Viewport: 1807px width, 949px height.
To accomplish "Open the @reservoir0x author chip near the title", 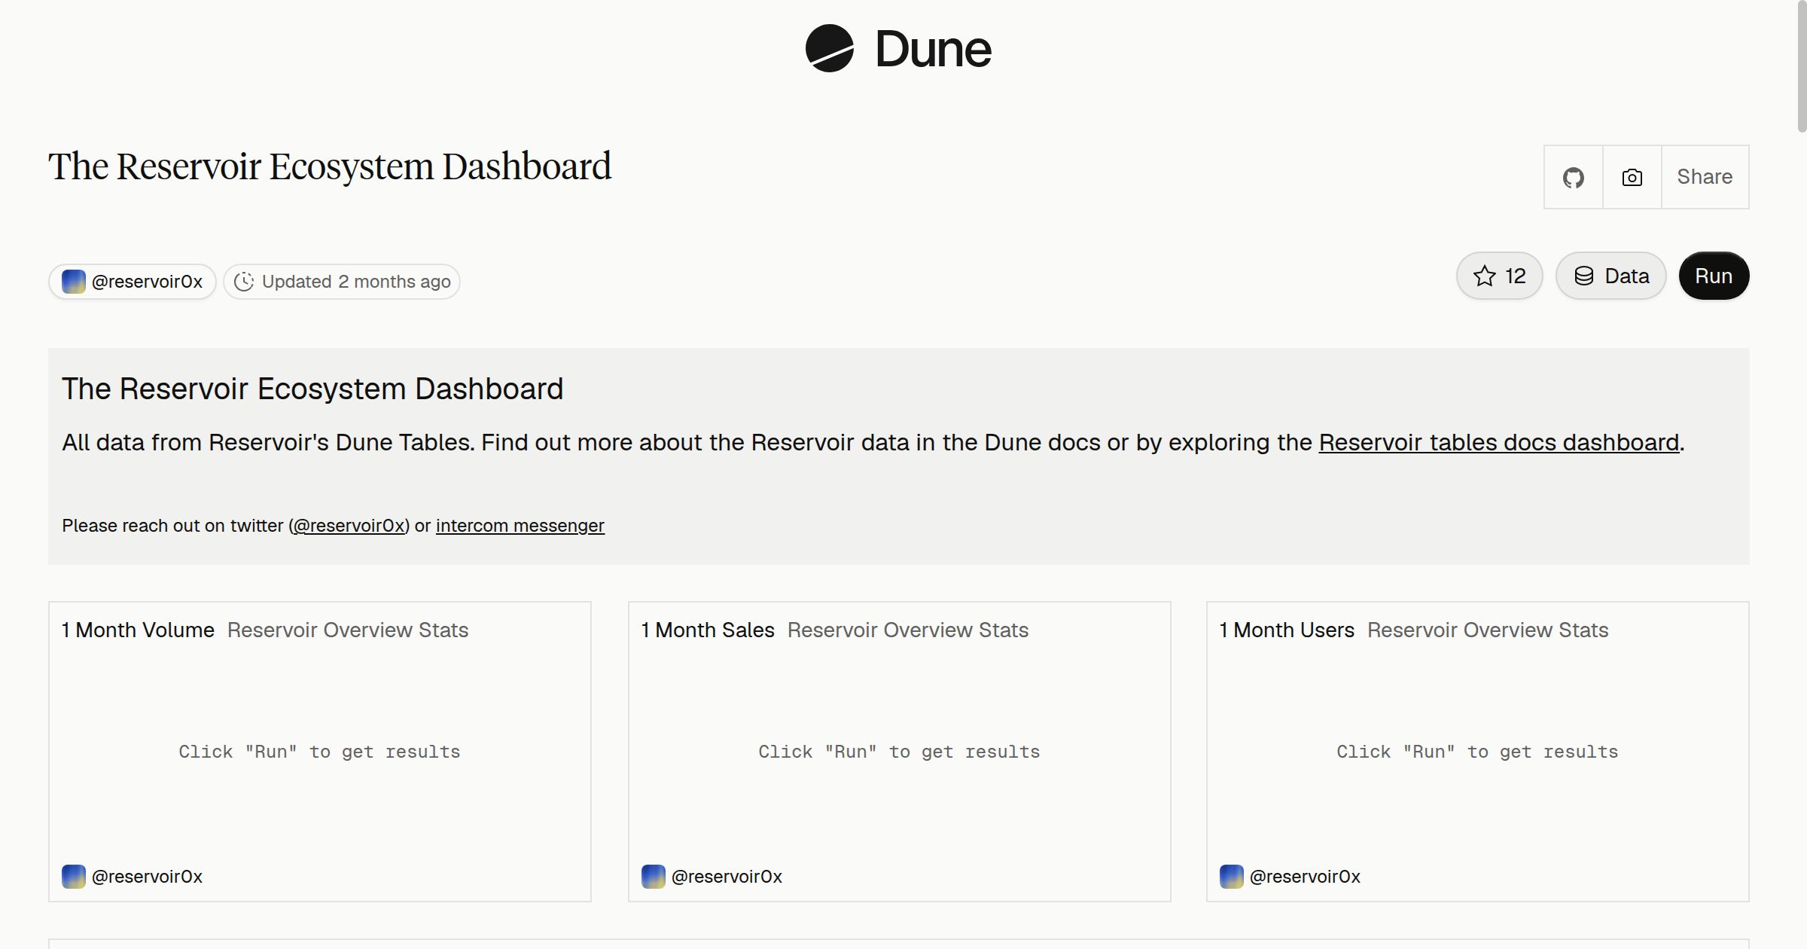I will (133, 282).
